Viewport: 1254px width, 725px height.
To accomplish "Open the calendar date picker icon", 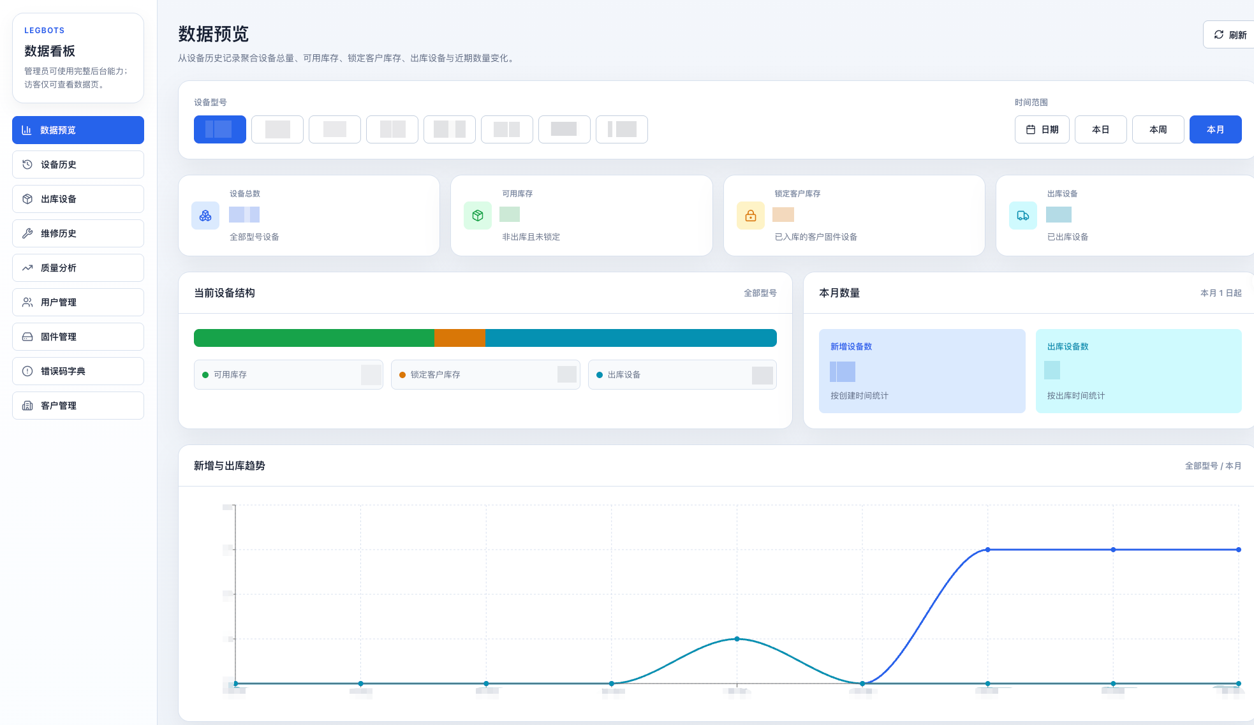I will tap(1031, 129).
